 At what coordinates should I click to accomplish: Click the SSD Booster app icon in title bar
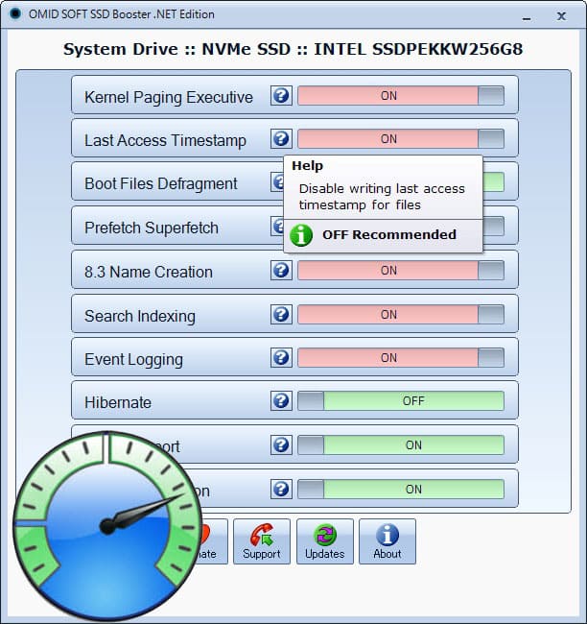(15, 13)
